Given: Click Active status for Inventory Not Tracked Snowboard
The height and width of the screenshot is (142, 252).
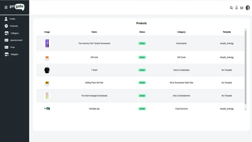Looking at the screenshot, I should pyautogui.click(x=142, y=43).
